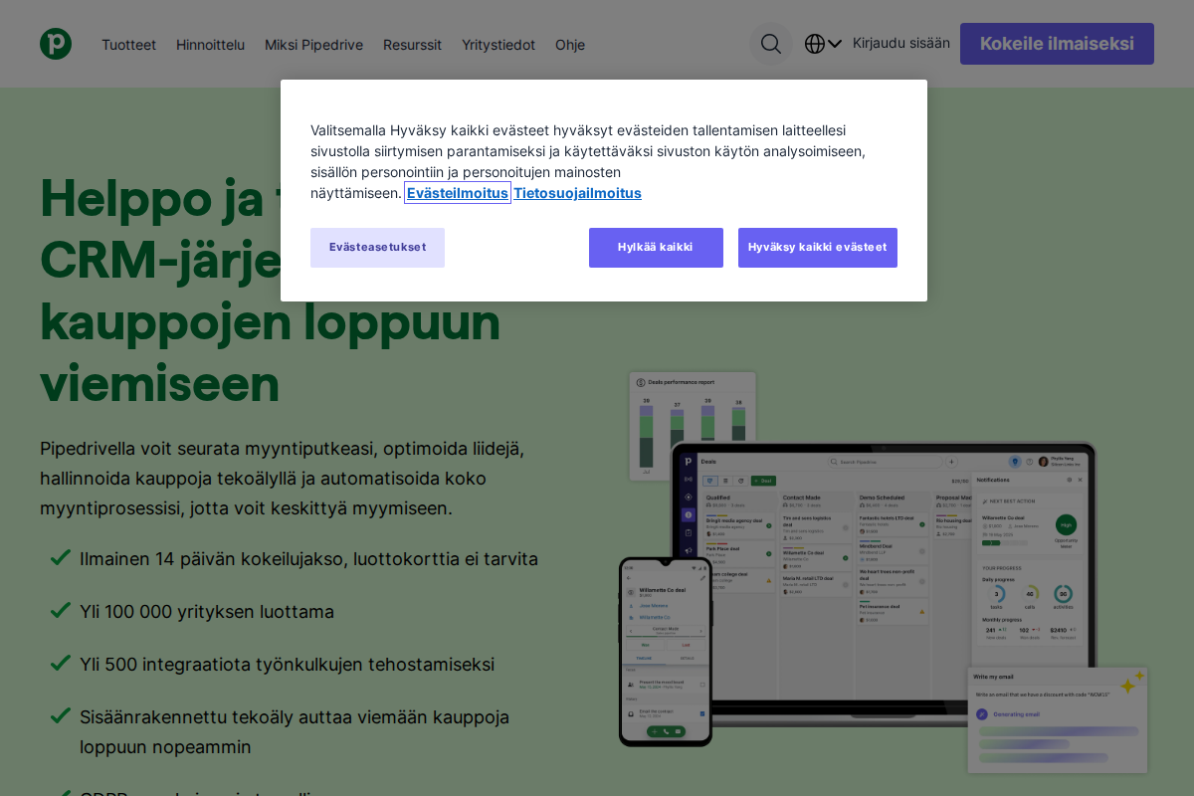Screen dimensions: 1194x796
Task: Click the Pipedrive logo icon
Action: [56, 44]
